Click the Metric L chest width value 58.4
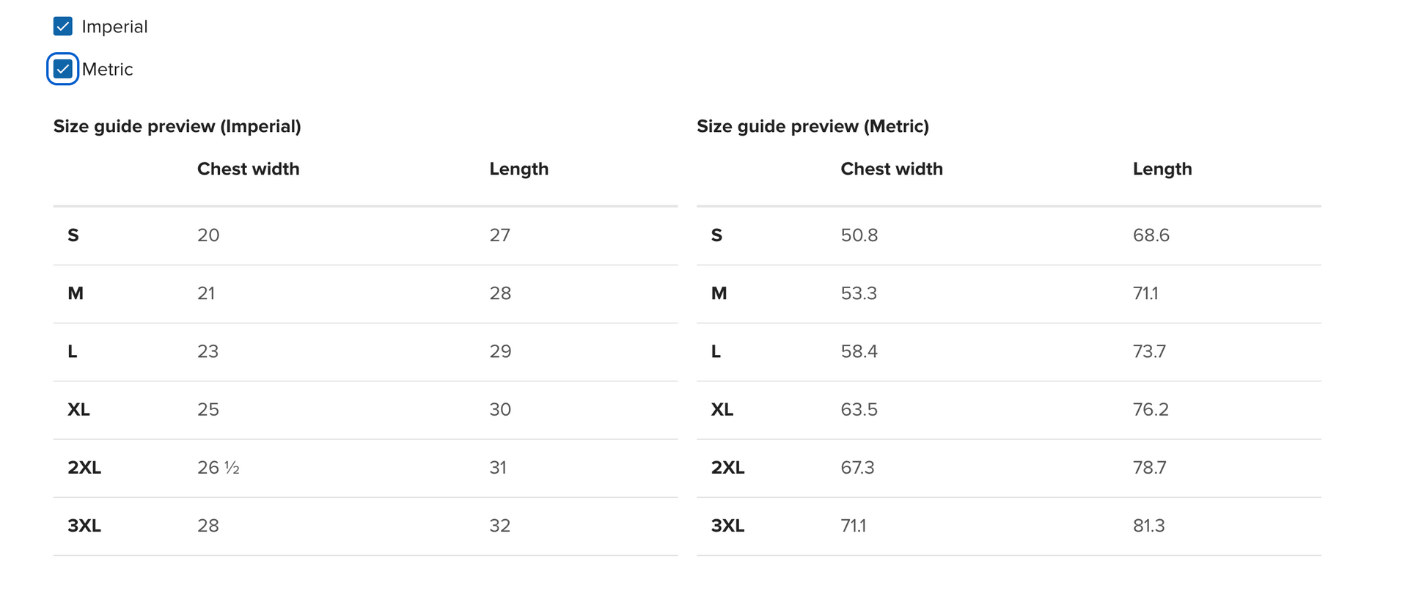The height and width of the screenshot is (591, 1427). click(x=859, y=351)
